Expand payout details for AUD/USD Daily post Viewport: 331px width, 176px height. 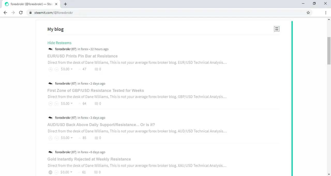tap(67, 138)
